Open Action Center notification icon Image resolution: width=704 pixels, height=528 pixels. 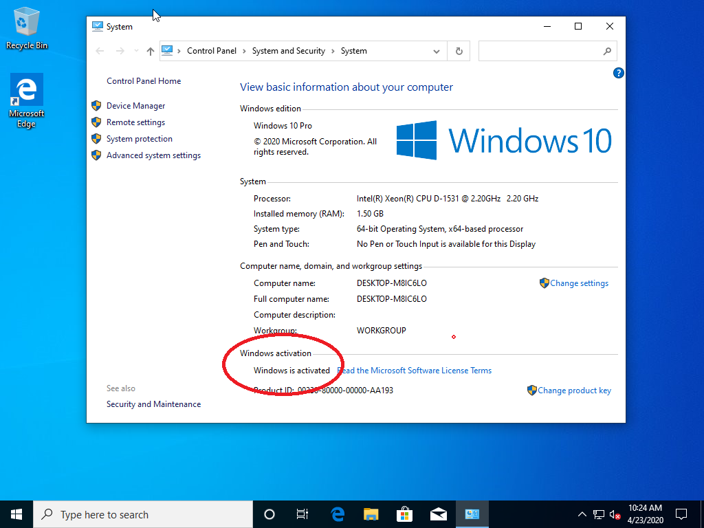tap(681, 514)
